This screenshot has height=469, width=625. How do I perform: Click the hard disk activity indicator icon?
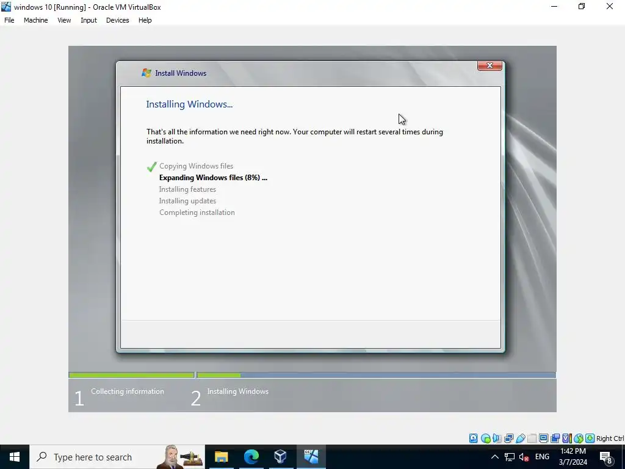coord(473,438)
